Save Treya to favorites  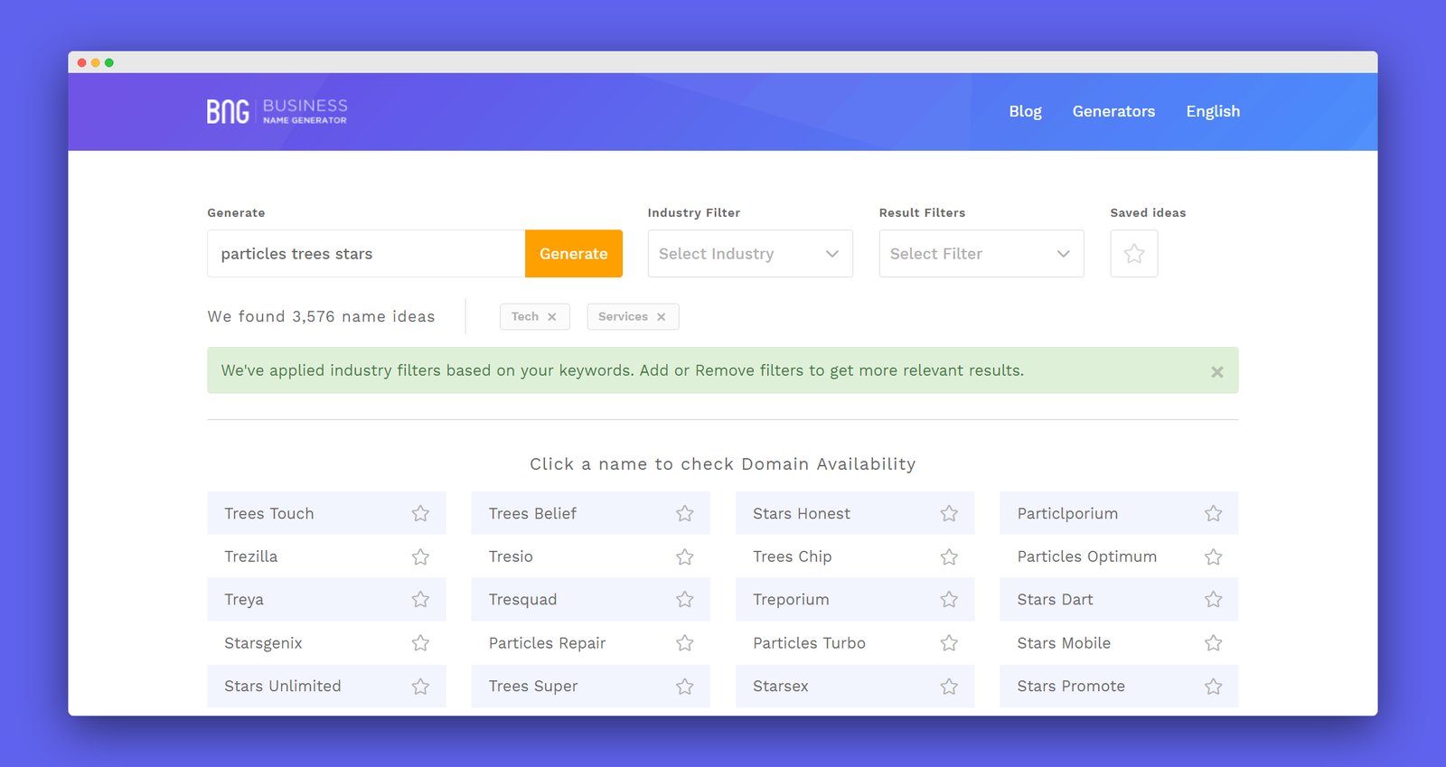tap(420, 599)
